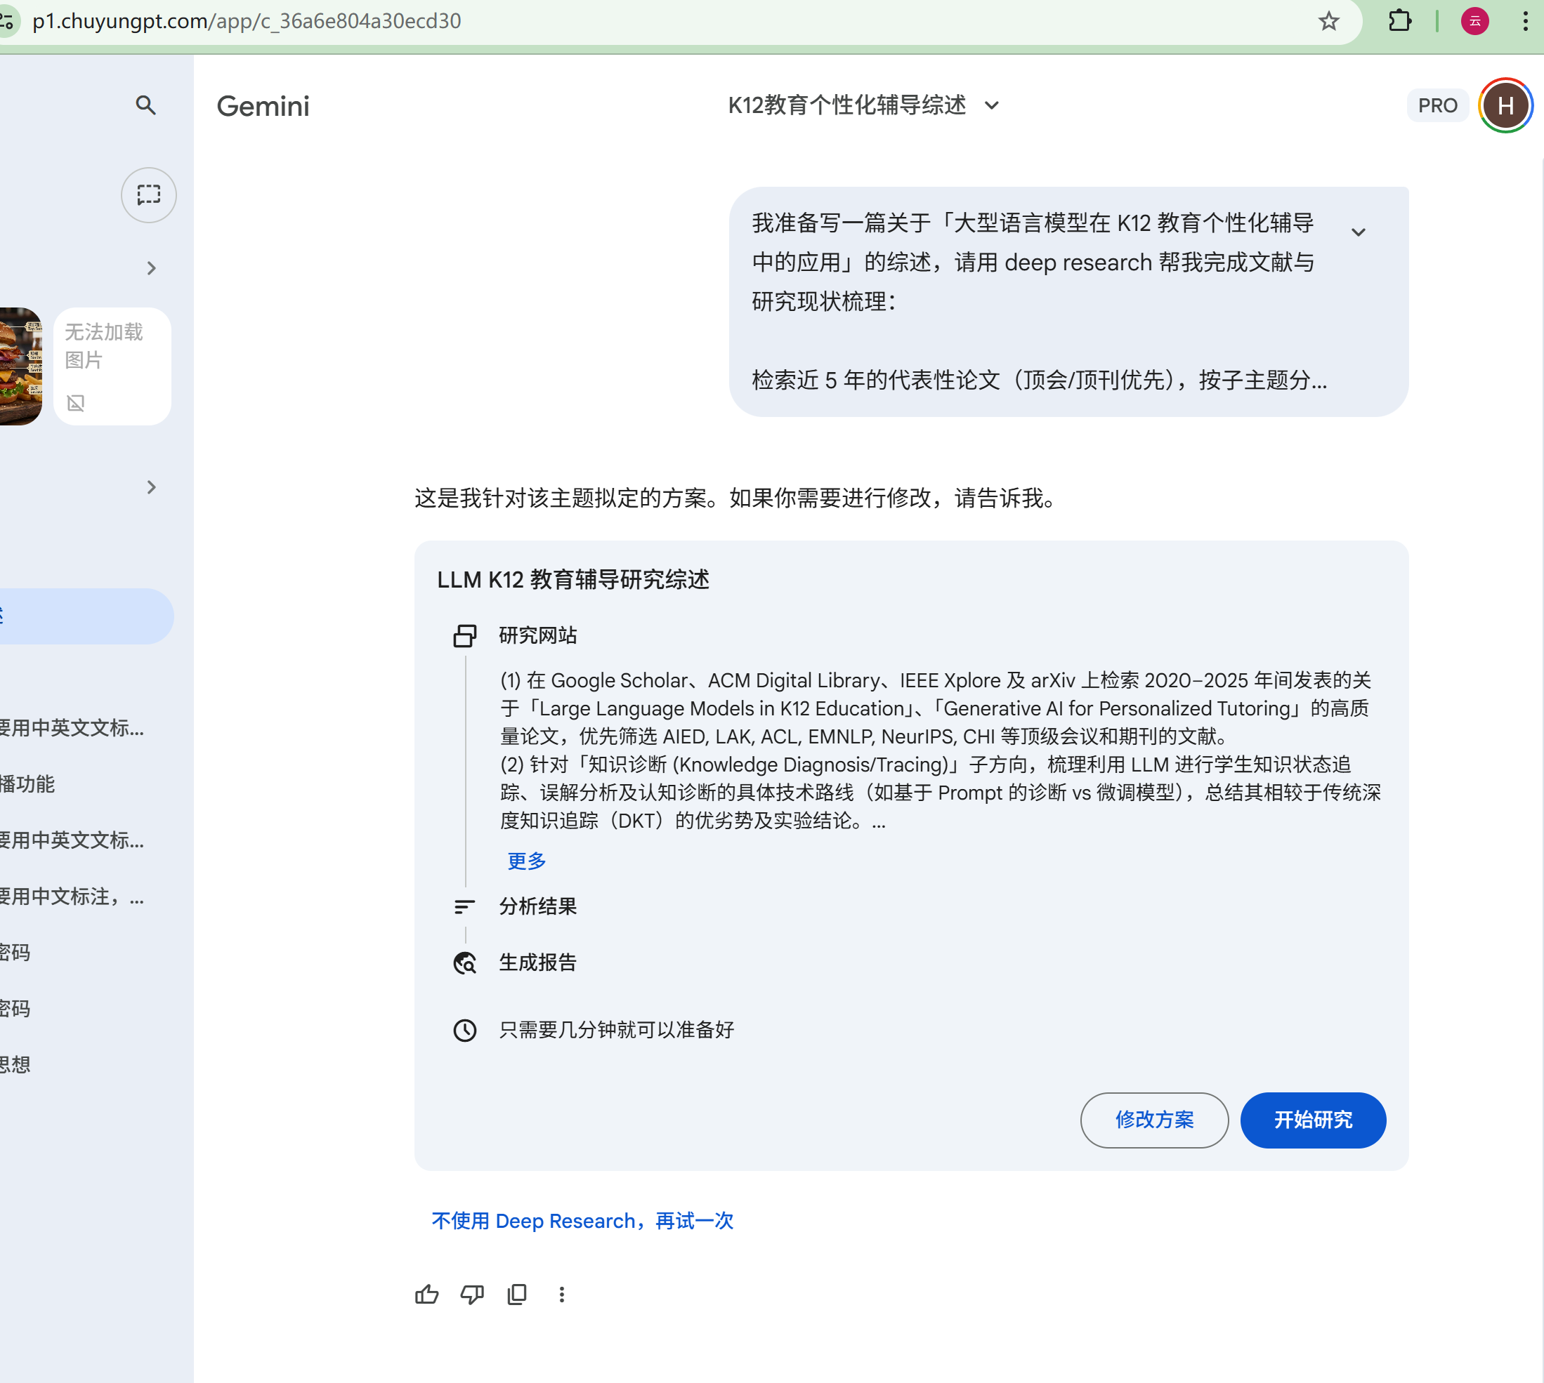
Task: Open the Chrome three-dot menu
Action: coord(1525,21)
